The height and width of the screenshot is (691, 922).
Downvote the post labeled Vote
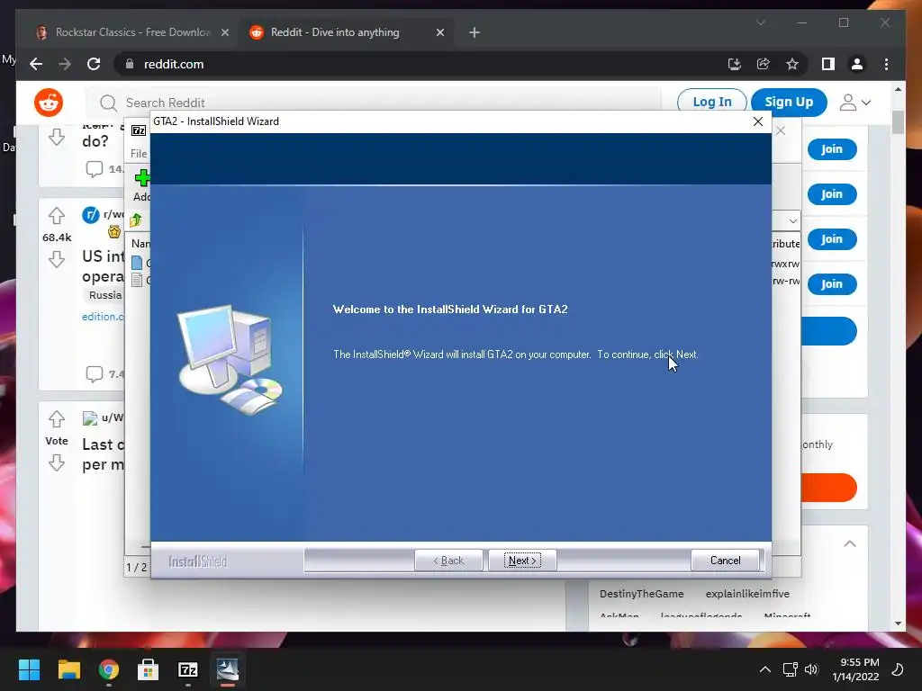(x=57, y=463)
